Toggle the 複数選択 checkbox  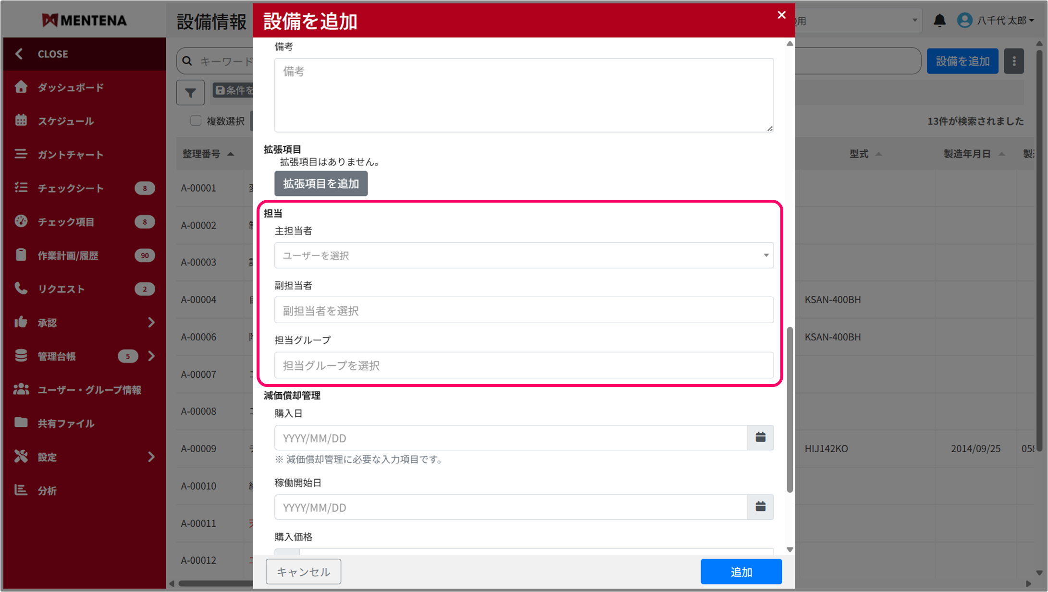196,121
